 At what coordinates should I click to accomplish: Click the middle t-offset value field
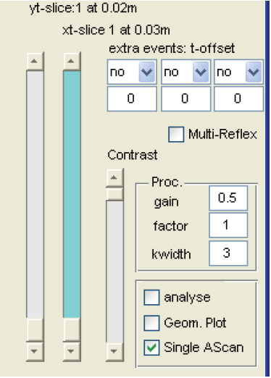185,98
